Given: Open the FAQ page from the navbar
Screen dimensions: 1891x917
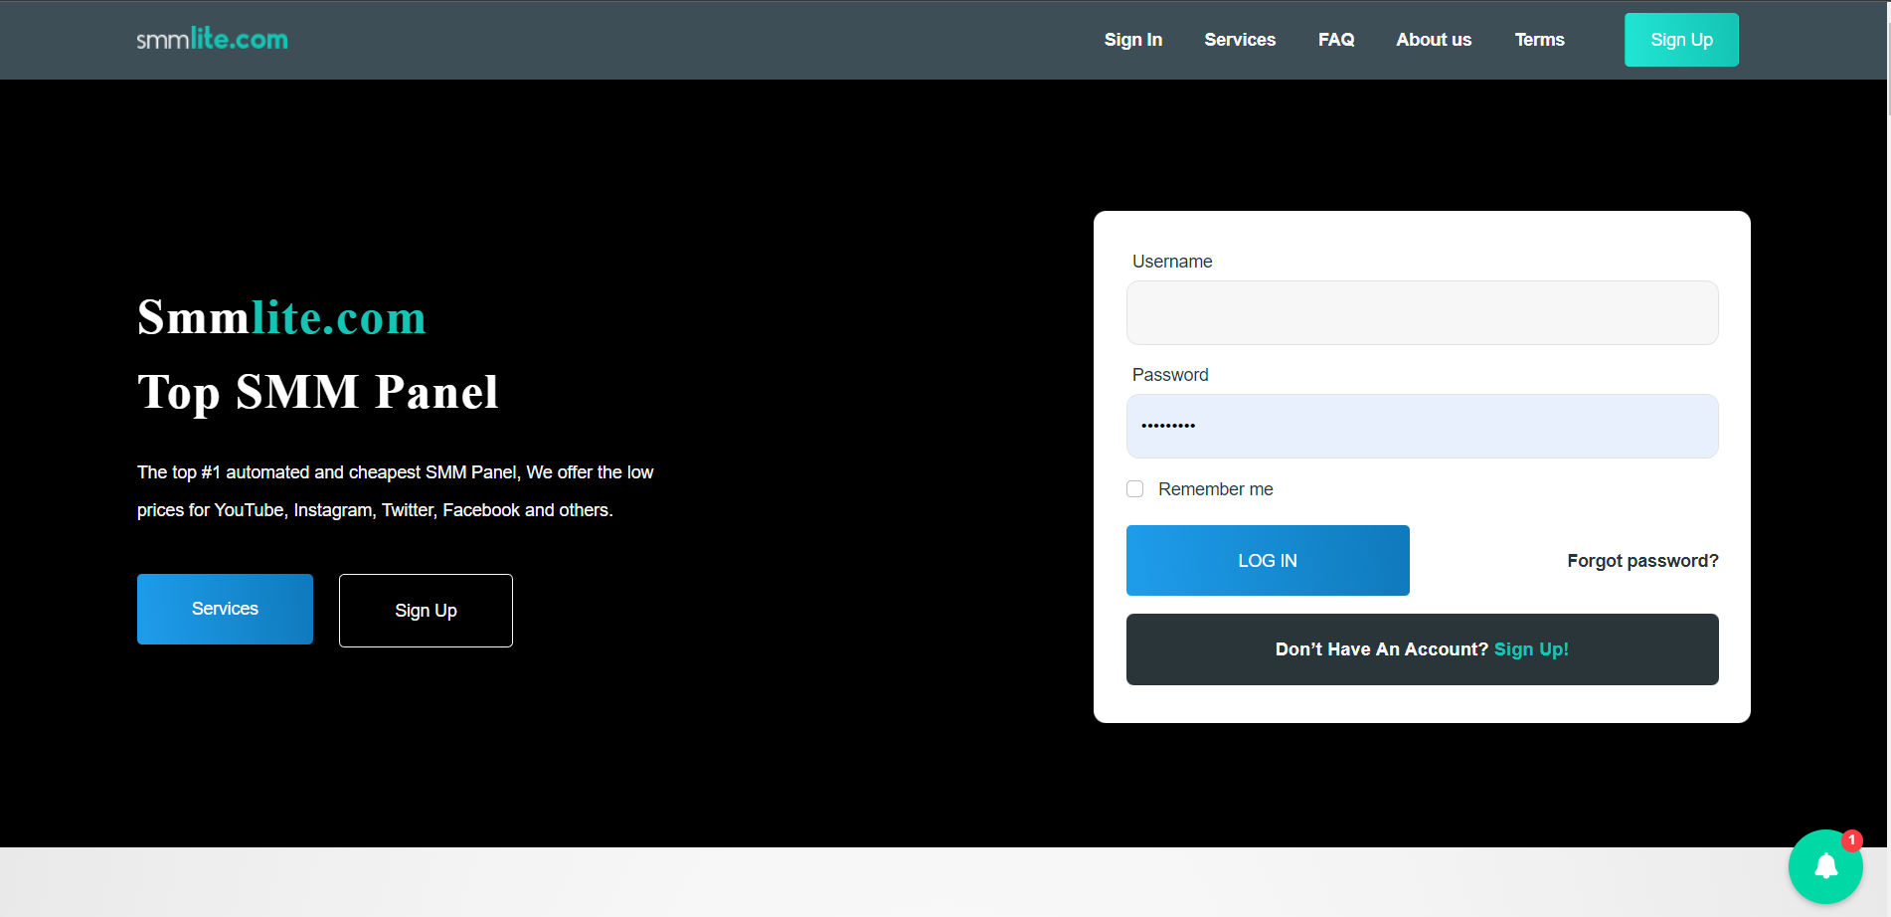Looking at the screenshot, I should pos(1335,40).
